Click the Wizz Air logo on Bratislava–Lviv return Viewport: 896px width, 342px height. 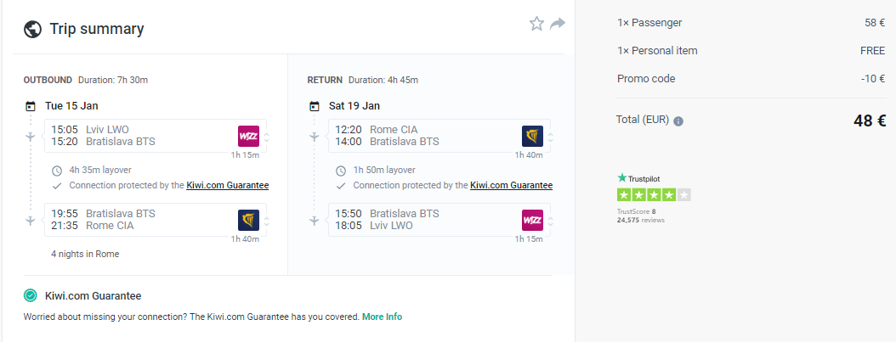532,220
